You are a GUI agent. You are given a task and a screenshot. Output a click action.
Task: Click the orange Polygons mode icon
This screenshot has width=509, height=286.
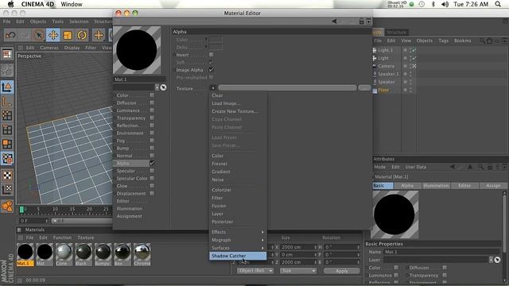coord(7,144)
